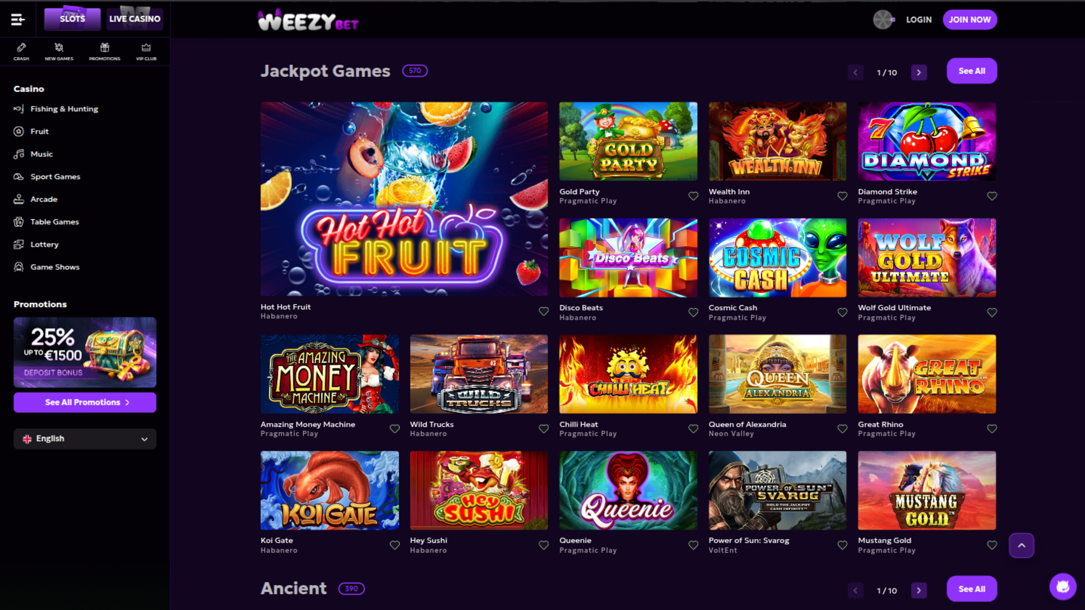The width and height of the screenshot is (1085, 610).
Task: Open See All Promotions
Action: click(x=84, y=402)
